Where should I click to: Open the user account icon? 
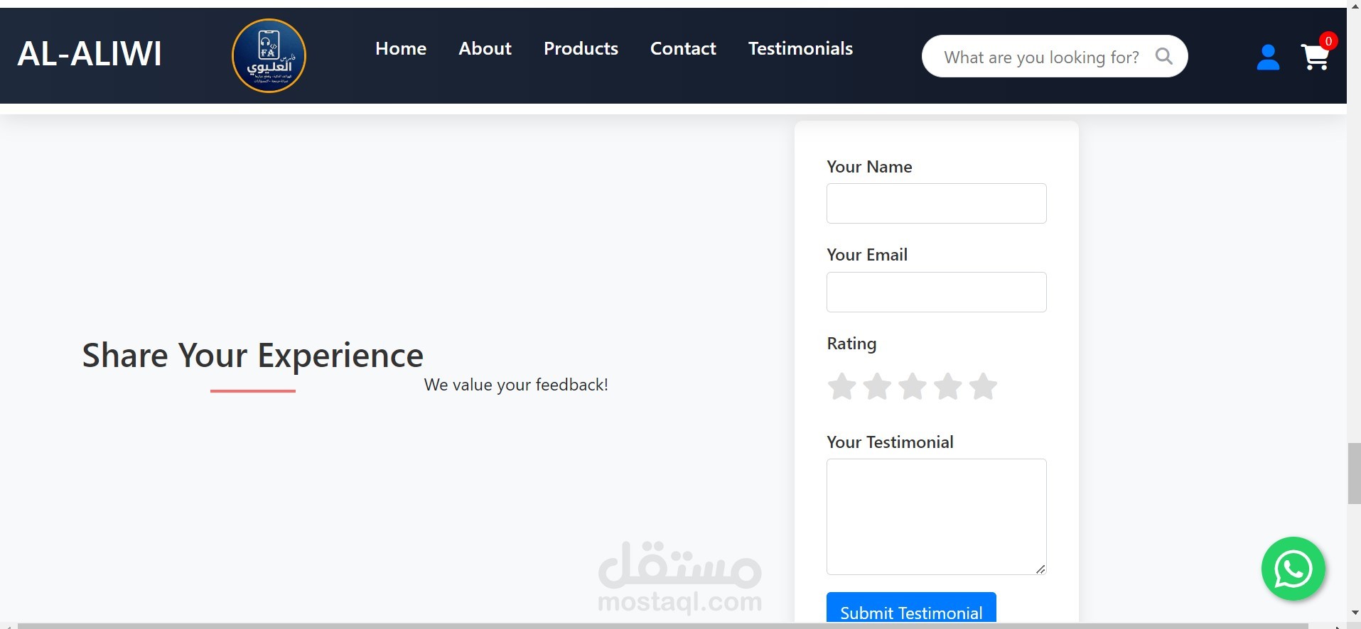click(1268, 57)
